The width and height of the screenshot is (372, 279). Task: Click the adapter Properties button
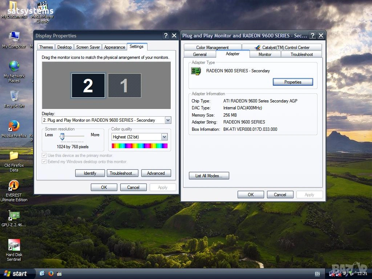(292, 82)
